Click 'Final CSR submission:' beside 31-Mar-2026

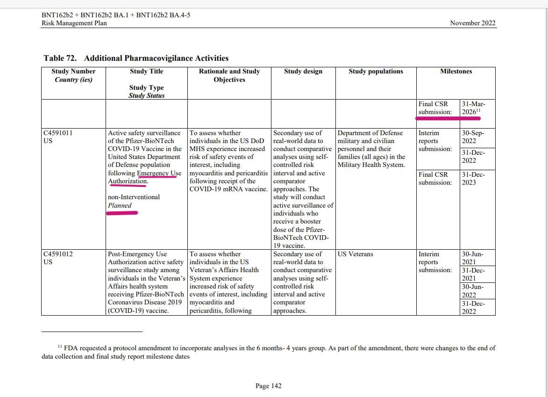tap(435, 108)
